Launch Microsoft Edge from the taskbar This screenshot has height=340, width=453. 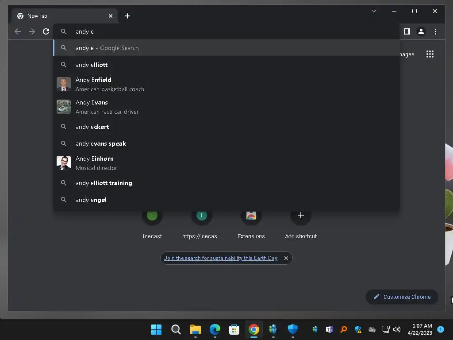(215, 329)
